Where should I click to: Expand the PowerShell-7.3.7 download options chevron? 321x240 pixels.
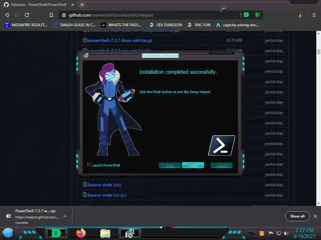tap(65, 216)
